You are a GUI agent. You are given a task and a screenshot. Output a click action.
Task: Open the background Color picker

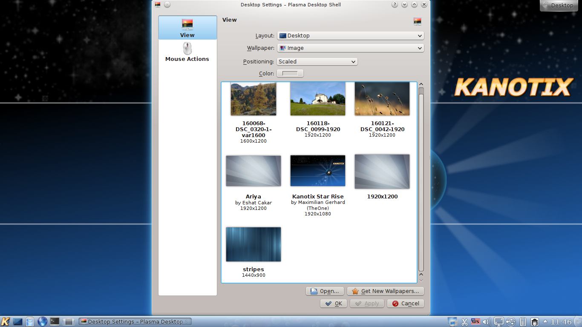point(290,73)
